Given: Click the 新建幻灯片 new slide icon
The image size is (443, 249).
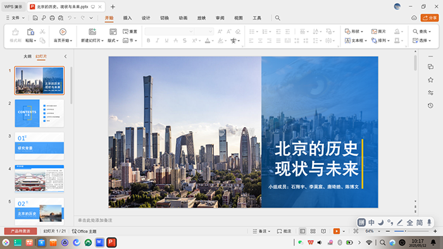Looking at the screenshot, I should [92, 32].
